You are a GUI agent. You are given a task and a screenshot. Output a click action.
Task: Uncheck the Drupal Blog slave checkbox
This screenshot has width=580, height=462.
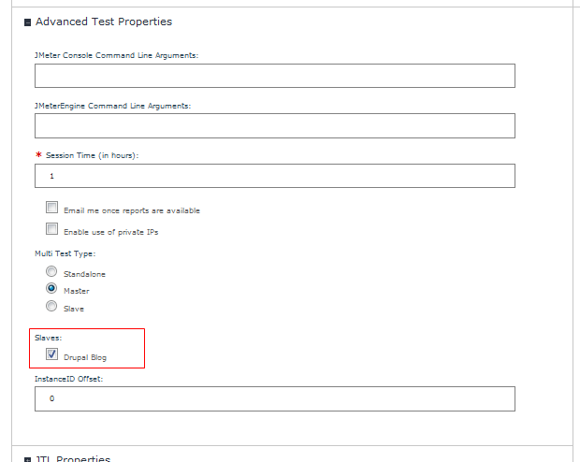tap(51, 354)
